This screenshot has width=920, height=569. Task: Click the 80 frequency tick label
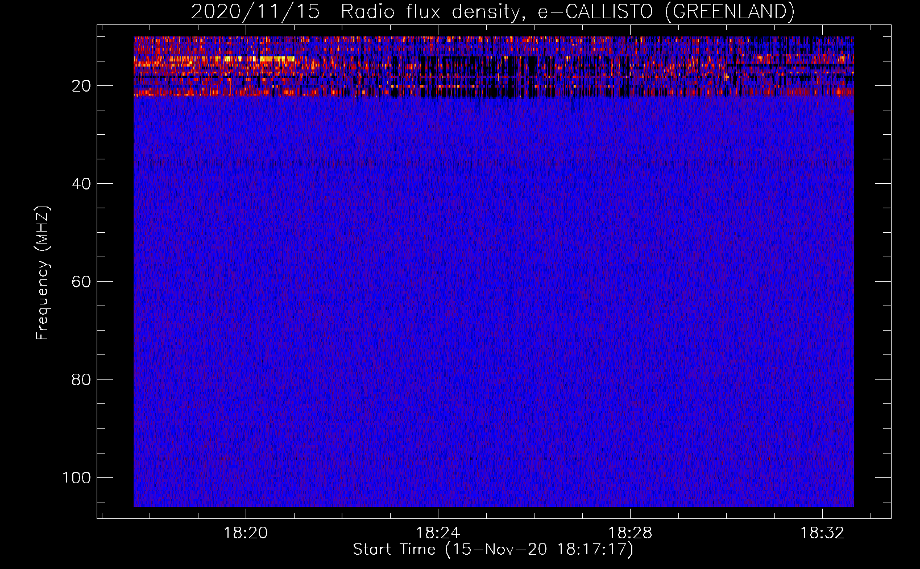[x=82, y=380]
